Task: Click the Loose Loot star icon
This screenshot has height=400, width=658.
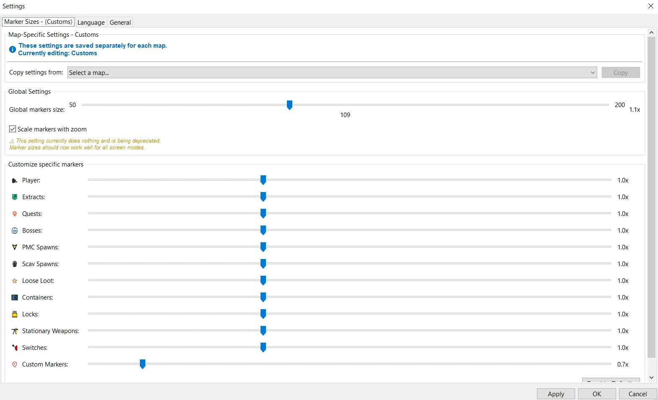Action: [15, 281]
